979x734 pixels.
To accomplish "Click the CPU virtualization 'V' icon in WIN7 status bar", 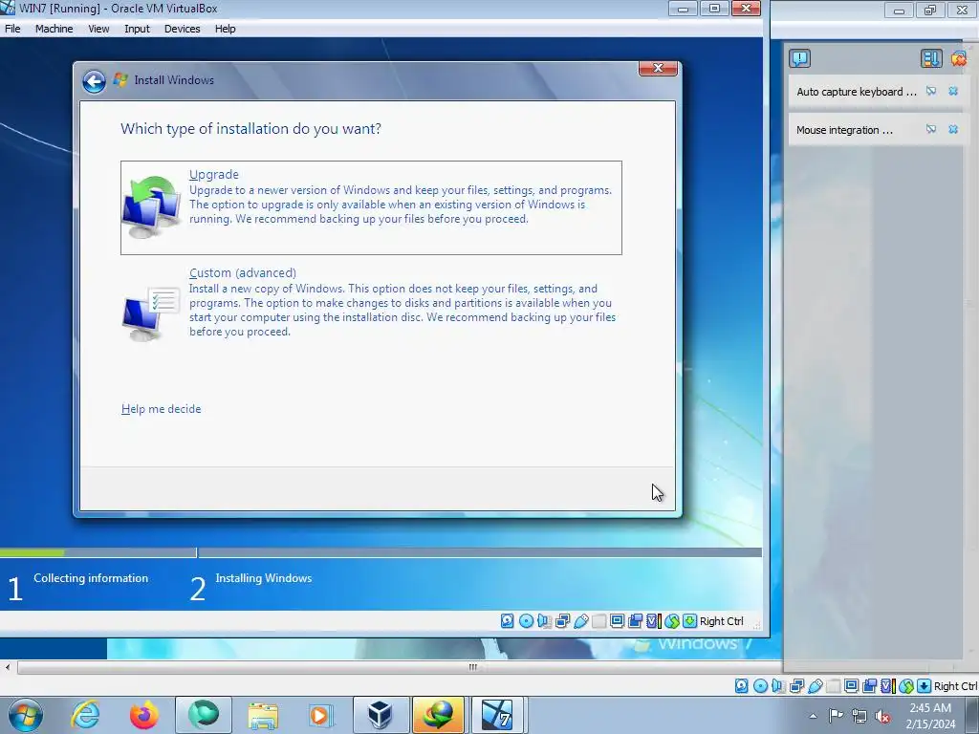I will 653,621.
